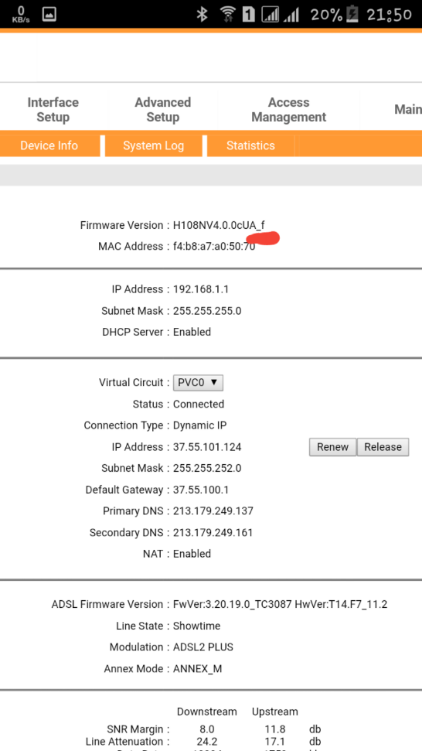View the System Log sub-tab
This screenshot has width=422, height=751.
(x=154, y=146)
